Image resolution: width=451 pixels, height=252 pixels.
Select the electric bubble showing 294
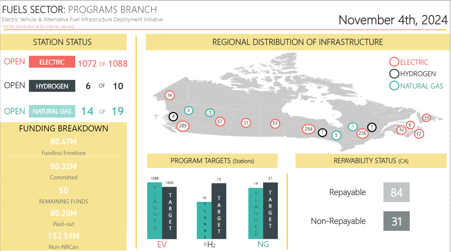coord(308,129)
